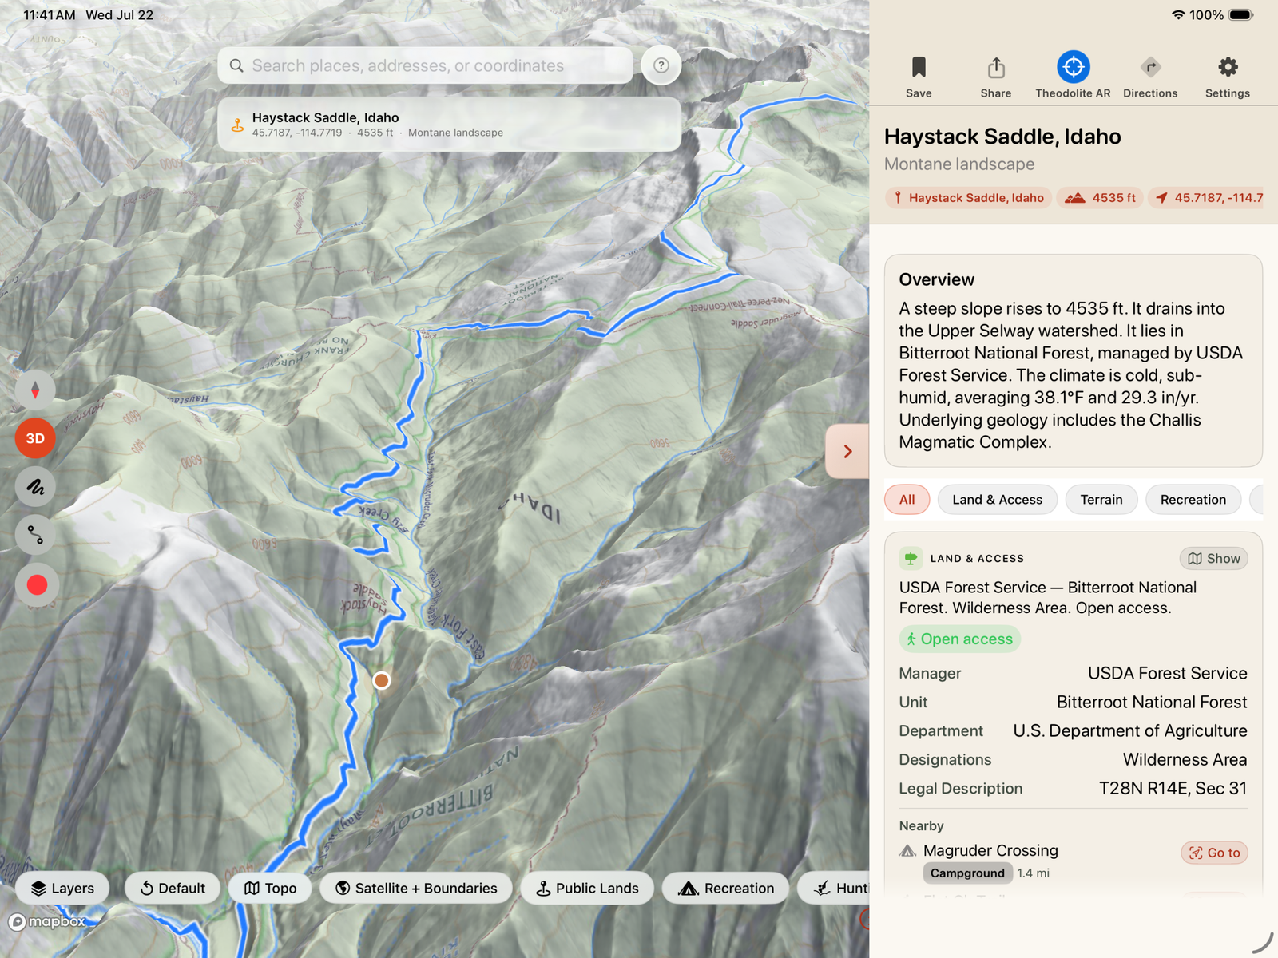Select the Default map style
Screen dimensions: 1278x958
(x=173, y=888)
